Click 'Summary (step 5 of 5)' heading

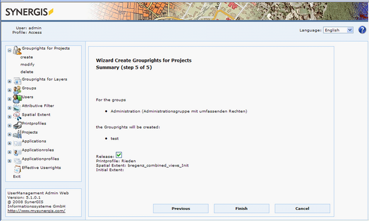(124, 67)
